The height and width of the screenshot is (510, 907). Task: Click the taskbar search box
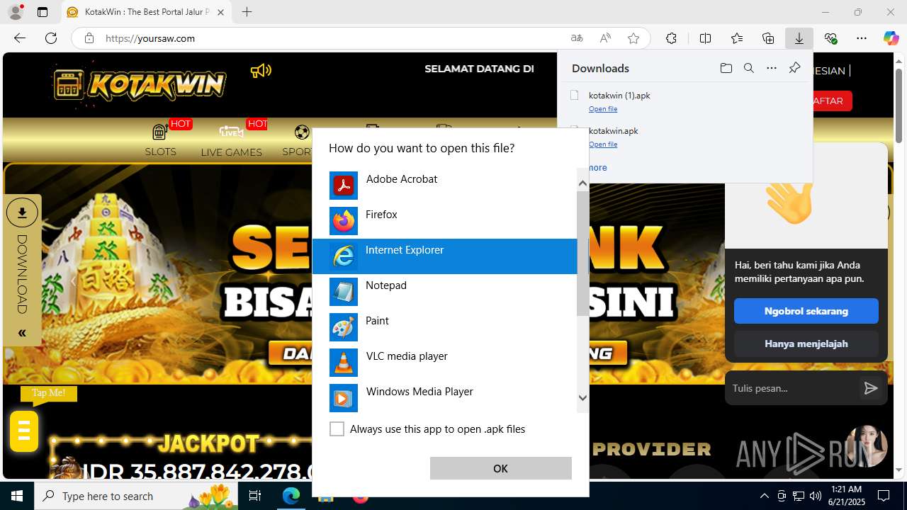point(137,496)
